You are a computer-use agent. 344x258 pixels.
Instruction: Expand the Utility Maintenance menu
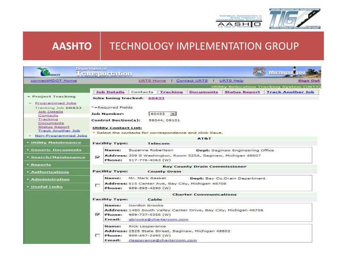point(56,142)
